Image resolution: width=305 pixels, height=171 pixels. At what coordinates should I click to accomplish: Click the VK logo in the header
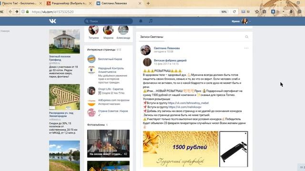[52, 21]
